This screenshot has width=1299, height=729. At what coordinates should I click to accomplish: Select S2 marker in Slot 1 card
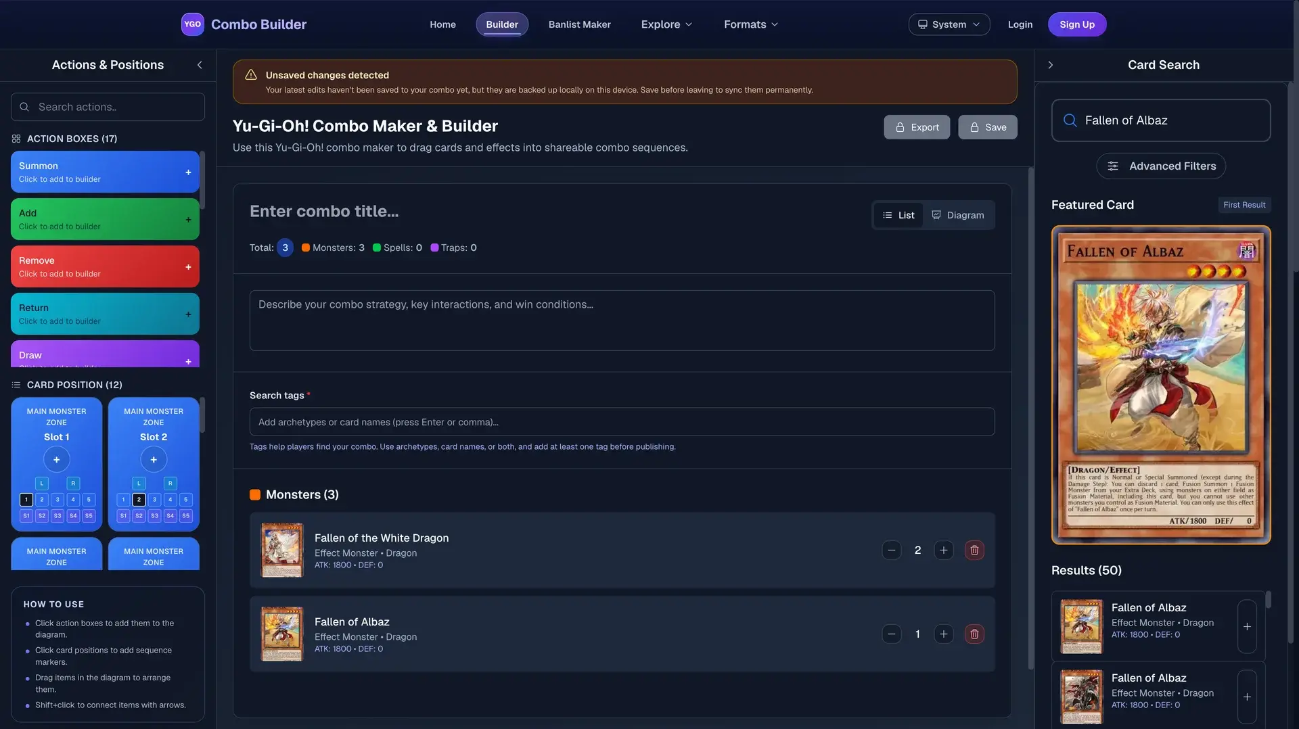point(42,516)
